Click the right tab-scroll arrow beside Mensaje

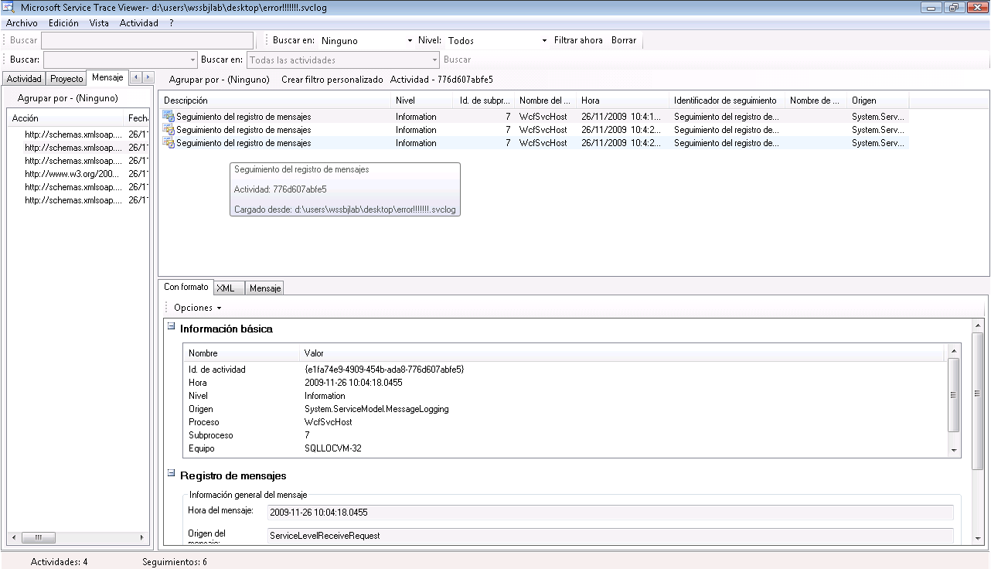pyautogui.click(x=148, y=77)
